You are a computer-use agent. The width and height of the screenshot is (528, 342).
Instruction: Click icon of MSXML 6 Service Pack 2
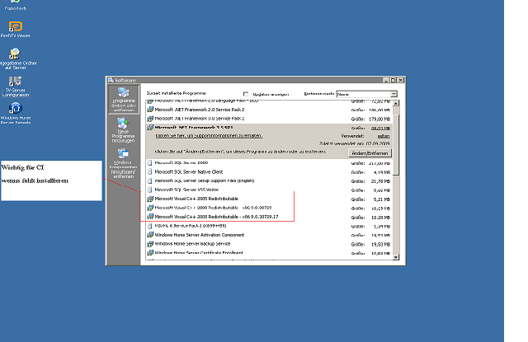(150, 226)
